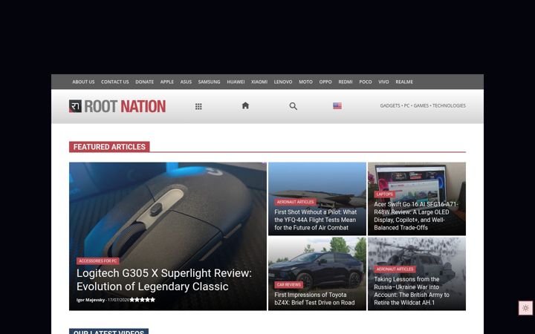This screenshot has width=535, height=334.
Task: Go to the home page icon
Action: point(245,105)
